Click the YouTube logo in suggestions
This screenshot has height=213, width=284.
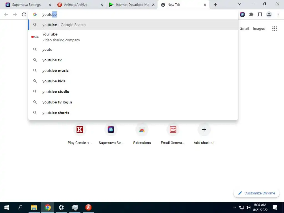[35, 37]
